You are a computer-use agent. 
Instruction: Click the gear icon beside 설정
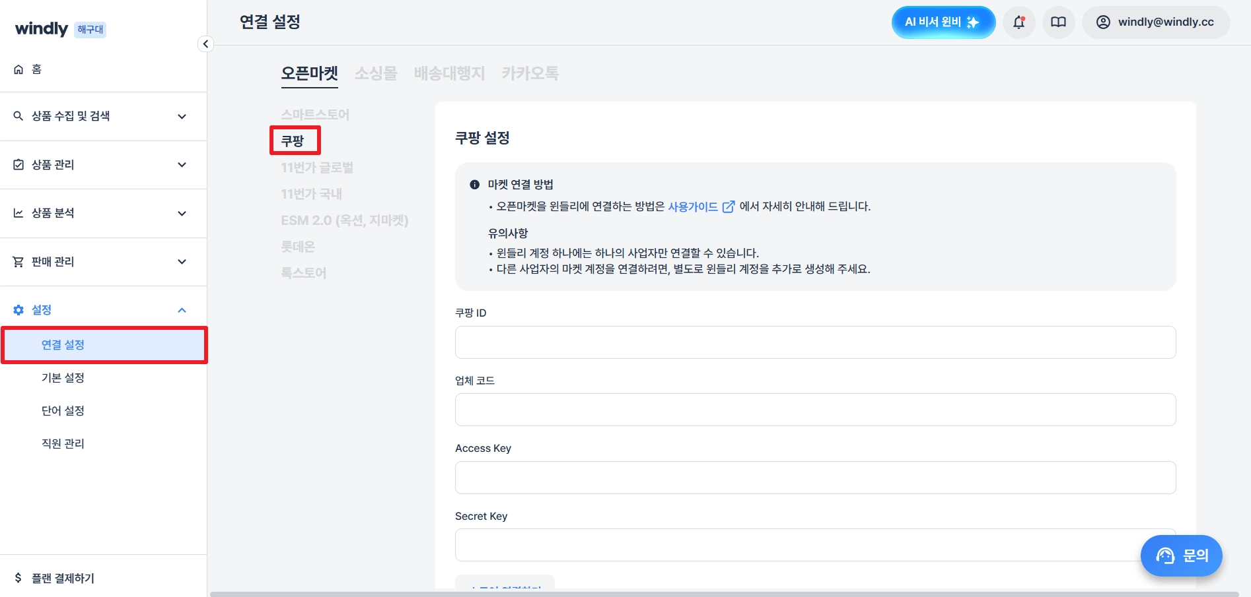(x=18, y=310)
